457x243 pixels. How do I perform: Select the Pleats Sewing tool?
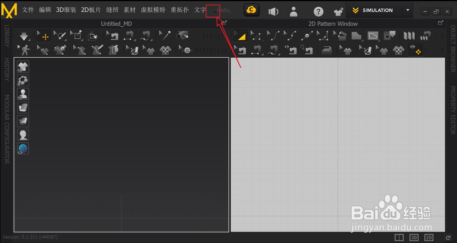[x=426, y=36]
